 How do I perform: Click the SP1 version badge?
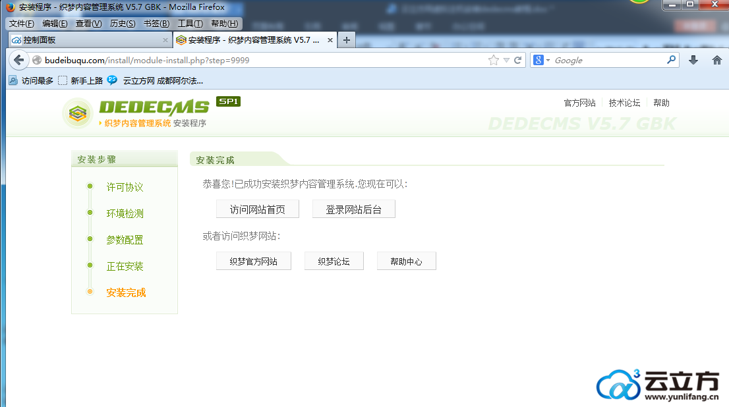coord(228,101)
